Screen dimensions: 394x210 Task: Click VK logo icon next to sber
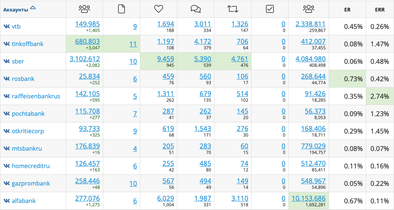[7, 61]
